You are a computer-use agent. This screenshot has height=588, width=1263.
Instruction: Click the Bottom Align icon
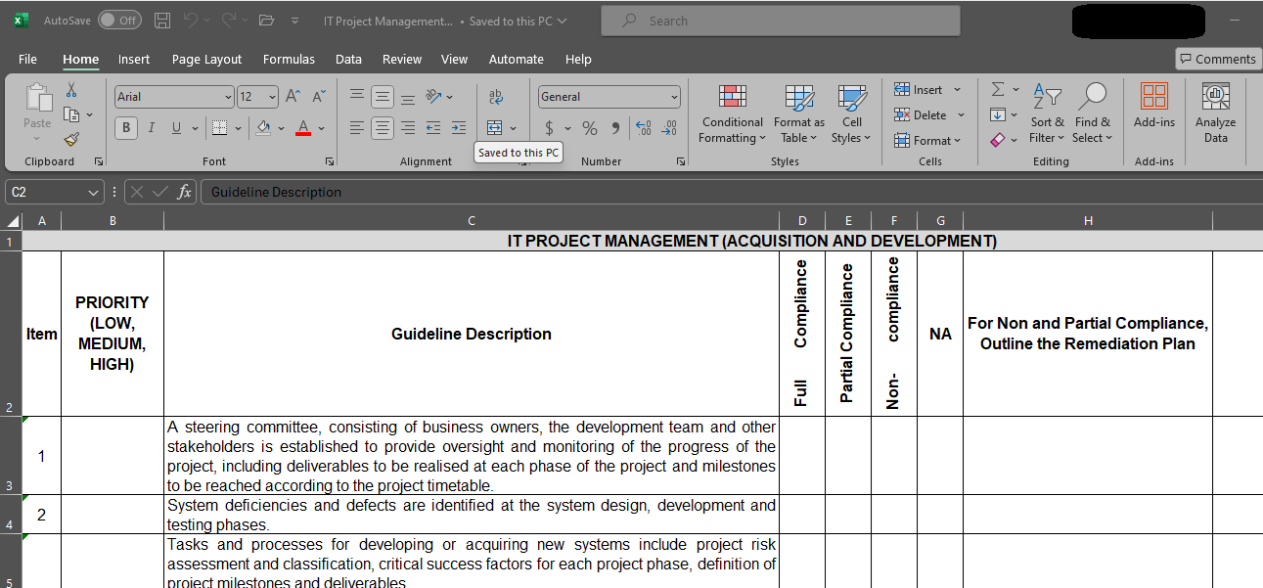pos(408,97)
